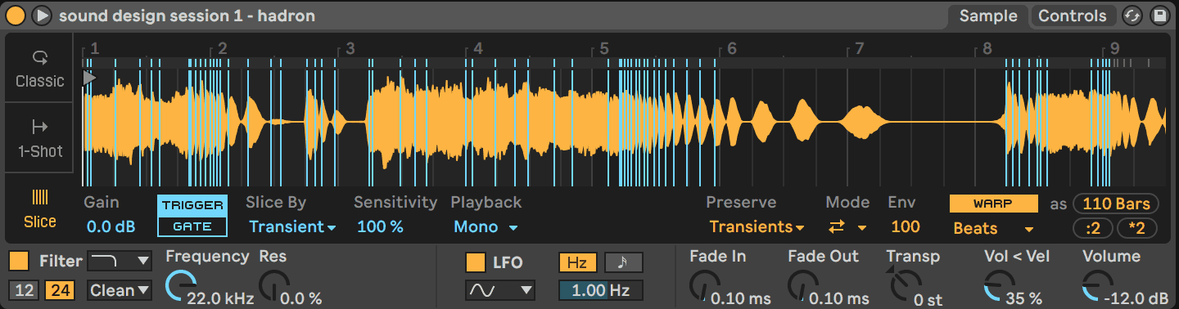Select 1-Shot playback mode

tap(39, 138)
